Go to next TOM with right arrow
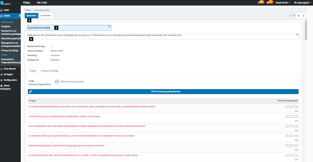The width and height of the screenshot is (313, 162). pyautogui.click(x=304, y=15)
